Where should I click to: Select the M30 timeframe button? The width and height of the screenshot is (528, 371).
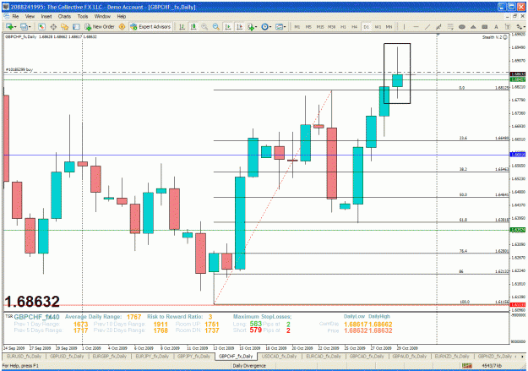click(332, 26)
